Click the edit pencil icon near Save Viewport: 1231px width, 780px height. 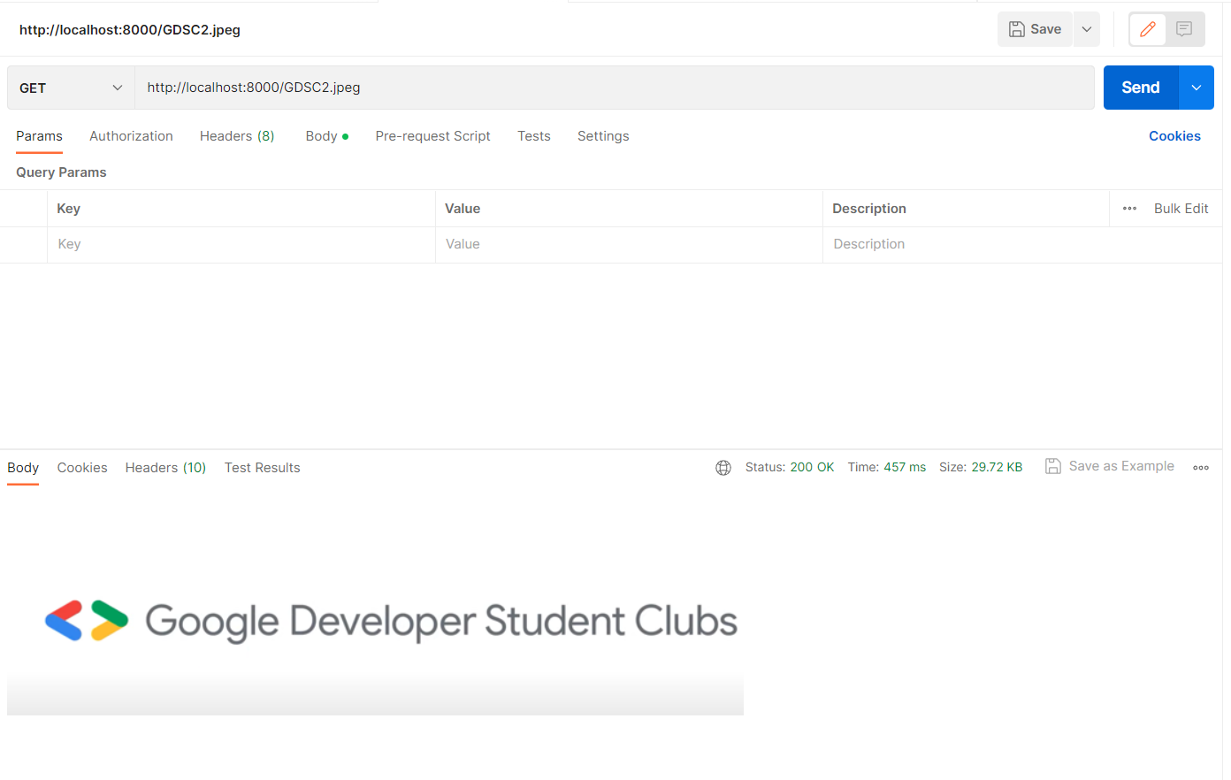tap(1147, 28)
